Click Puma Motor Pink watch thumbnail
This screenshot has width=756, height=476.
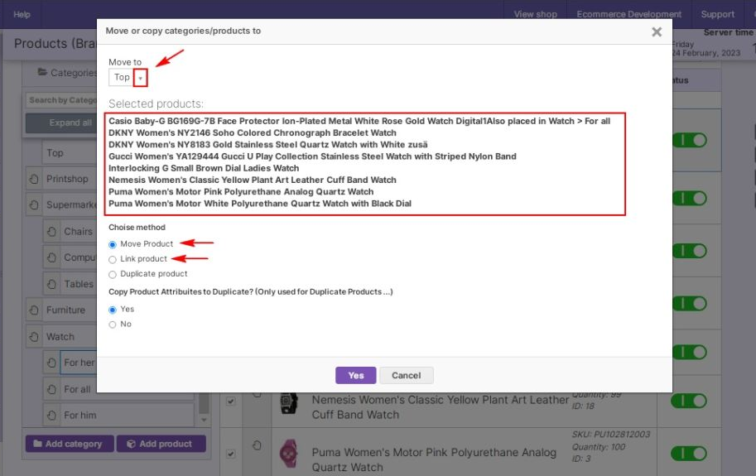[x=289, y=454]
